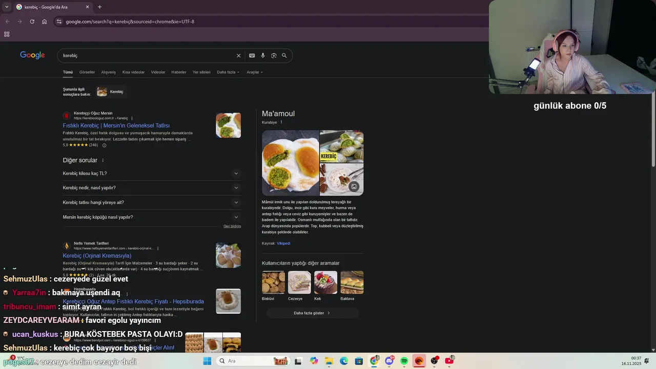Open the large Ma'amoul photo
The width and height of the screenshot is (656, 369).
(291, 163)
